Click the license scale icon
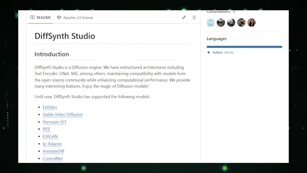 pos(59,17)
